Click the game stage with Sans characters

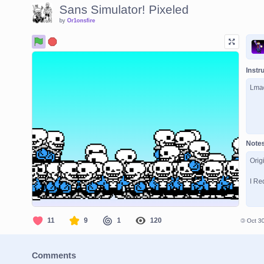click(x=135, y=126)
